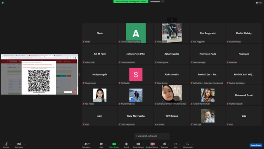Select the gym photo participant tile
This screenshot has height=149, width=264.
[172, 33]
